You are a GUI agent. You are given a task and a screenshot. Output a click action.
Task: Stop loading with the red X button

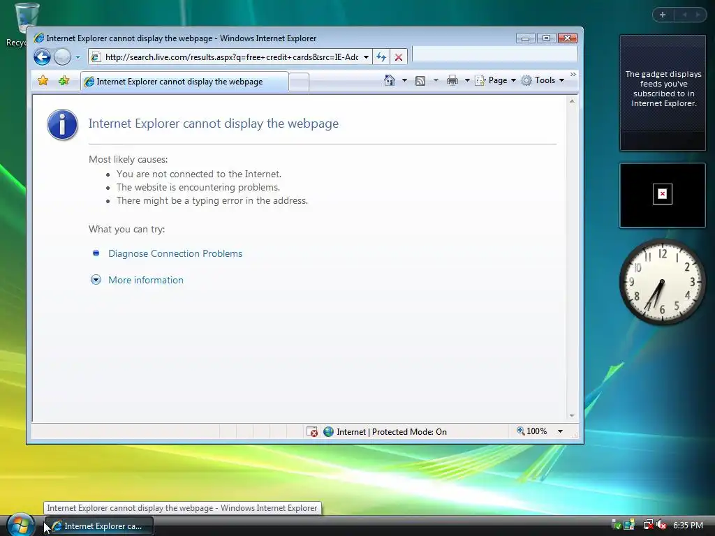[399, 57]
